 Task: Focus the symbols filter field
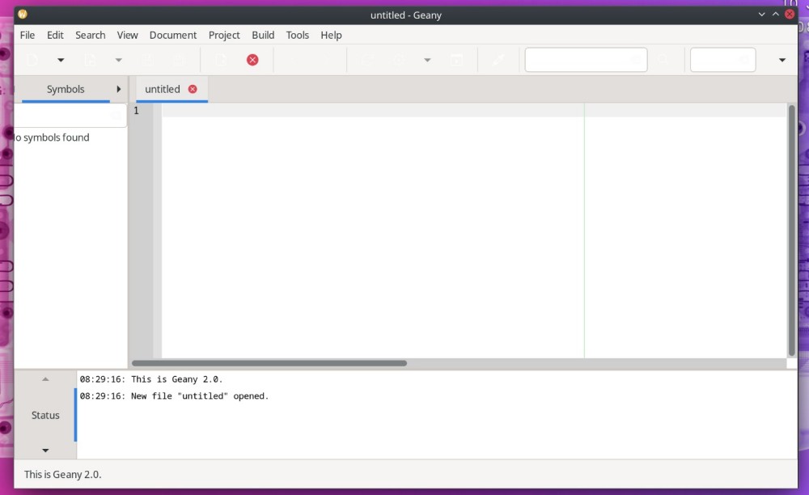(70, 116)
